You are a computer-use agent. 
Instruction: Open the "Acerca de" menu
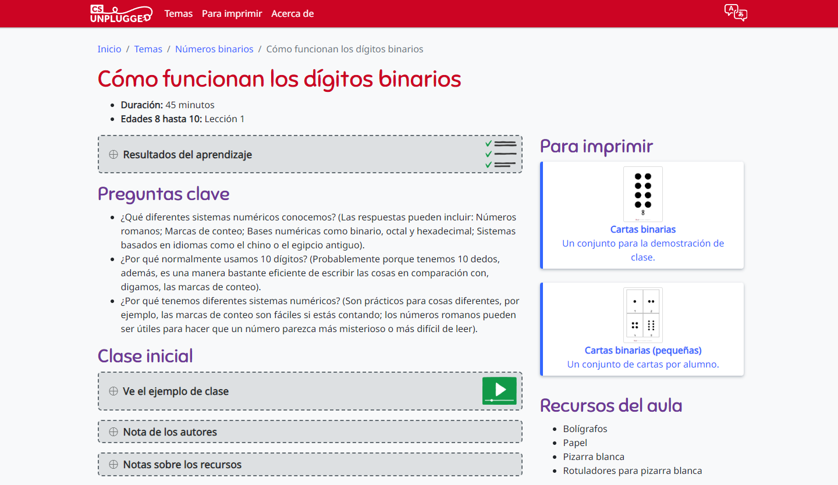point(292,13)
